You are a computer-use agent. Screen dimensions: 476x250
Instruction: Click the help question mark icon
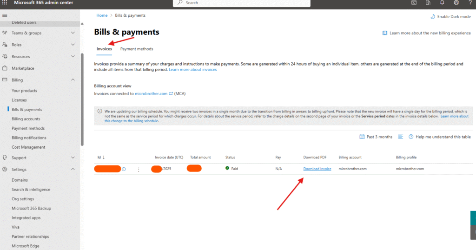pos(470,3)
